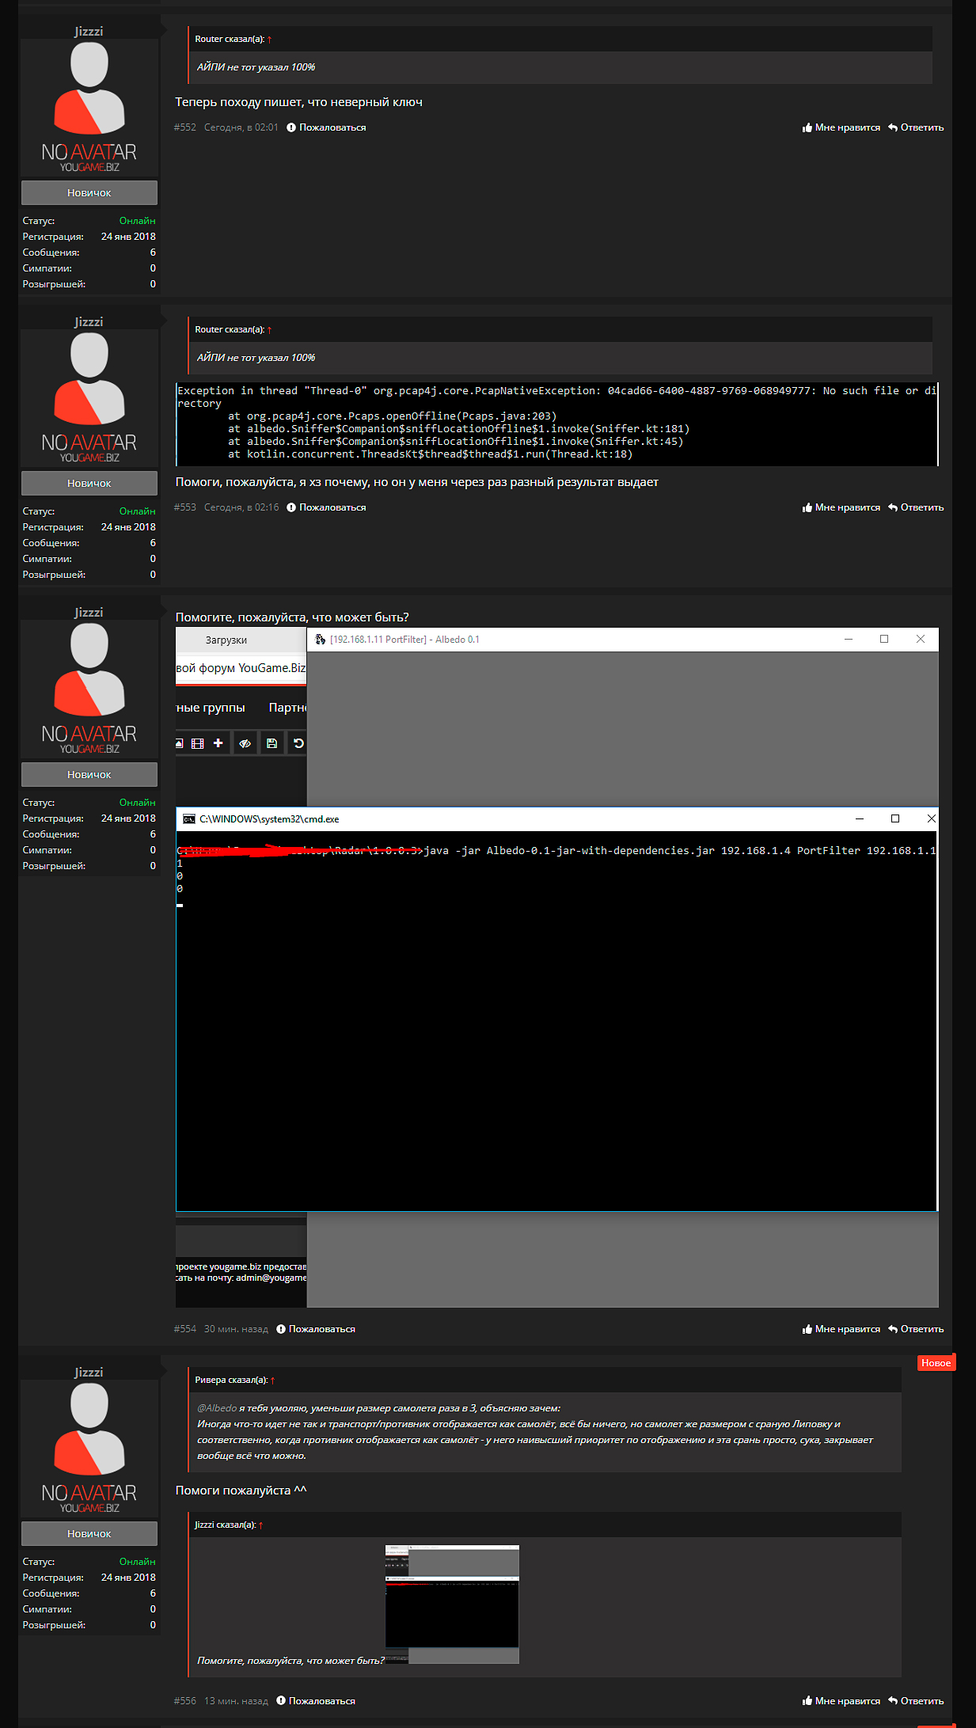The width and height of the screenshot is (976, 1728).
Task: Click the undo arrow icon in the embedded editor toolbar
Action: [x=298, y=743]
